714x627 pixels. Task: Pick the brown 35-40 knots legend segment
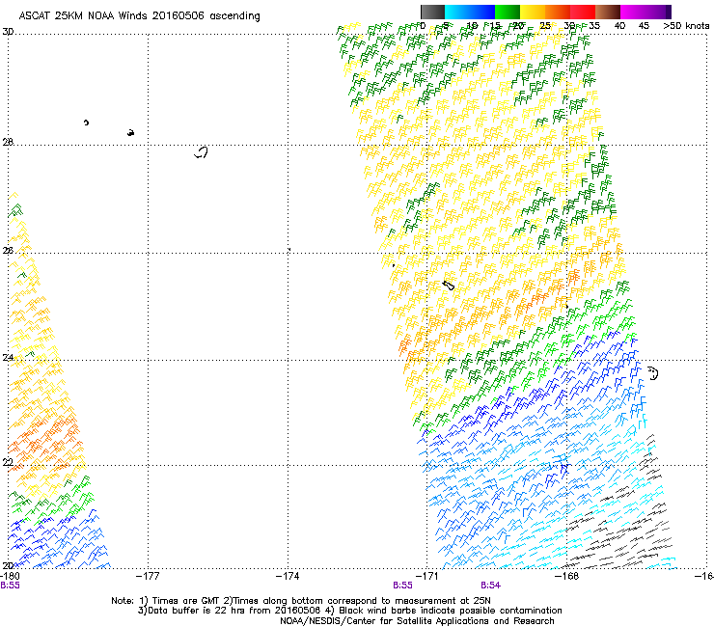click(608, 12)
